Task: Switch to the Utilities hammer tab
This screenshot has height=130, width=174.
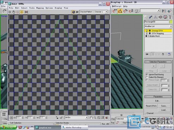Action: point(170,17)
